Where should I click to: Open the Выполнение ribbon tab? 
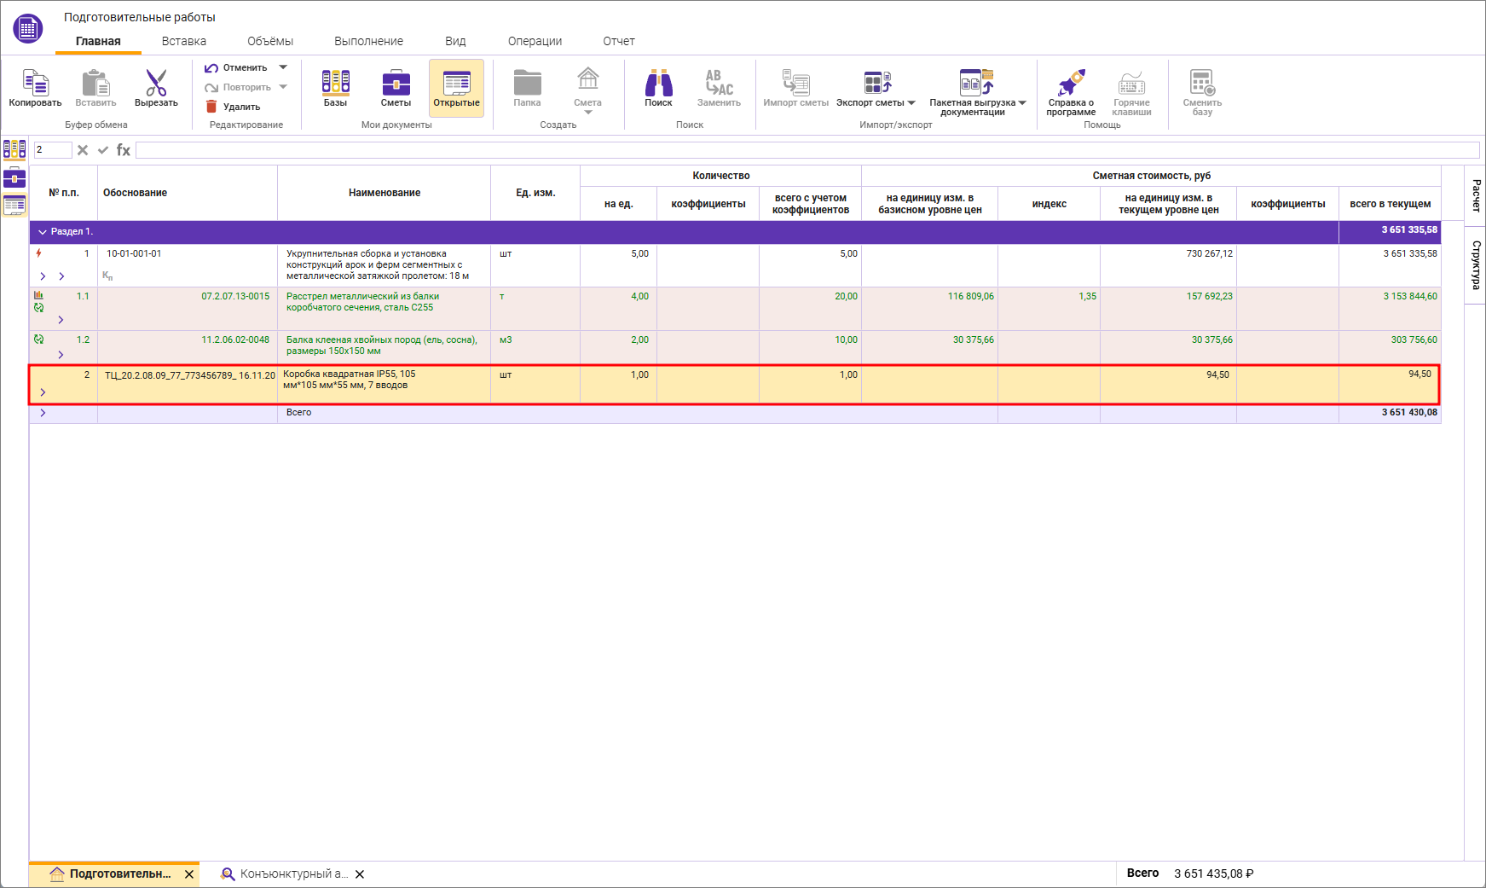point(368,41)
